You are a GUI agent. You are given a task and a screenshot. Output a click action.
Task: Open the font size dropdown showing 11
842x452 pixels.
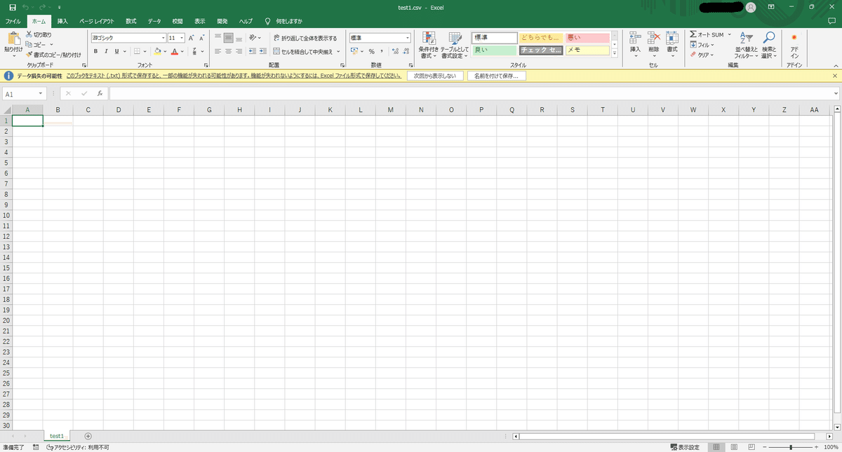[181, 38]
